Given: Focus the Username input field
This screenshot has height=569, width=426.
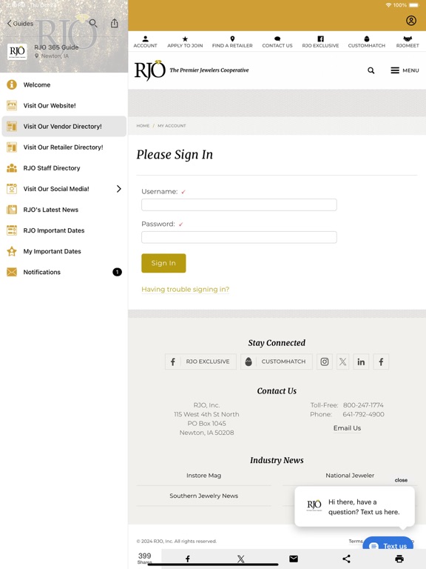Looking at the screenshot, I should coord(239,204).
